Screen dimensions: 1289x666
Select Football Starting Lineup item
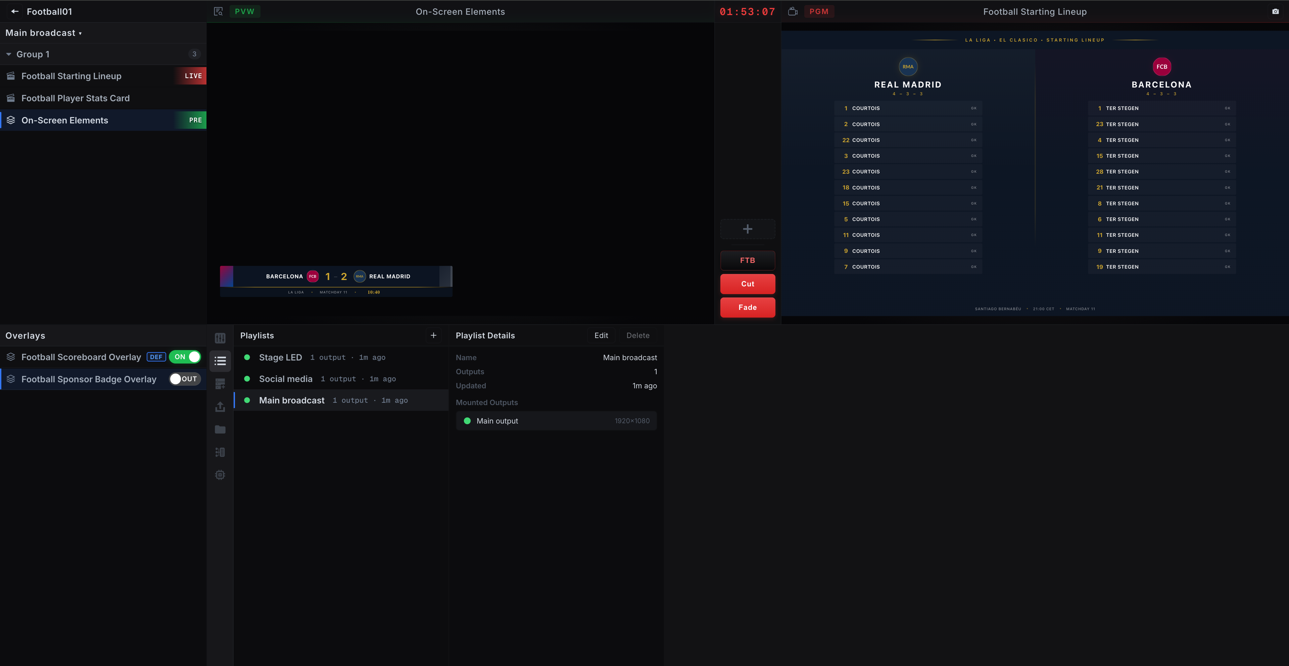[x=103, y=76]
